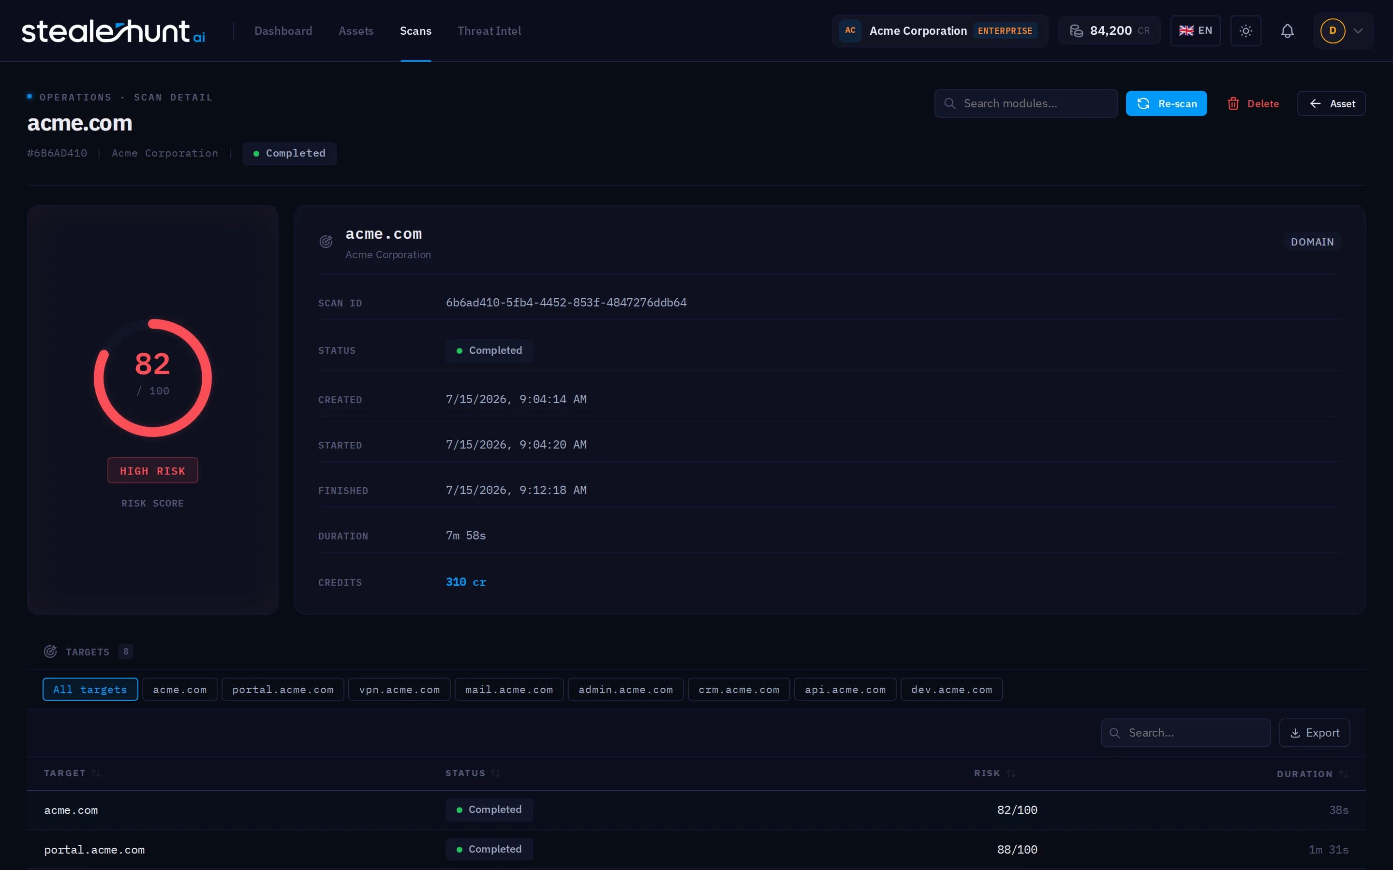The height and width of the screenshot is (870, 1393).
Task: Click the ENTERPRISE plan badge
Action: (1005, 31)
